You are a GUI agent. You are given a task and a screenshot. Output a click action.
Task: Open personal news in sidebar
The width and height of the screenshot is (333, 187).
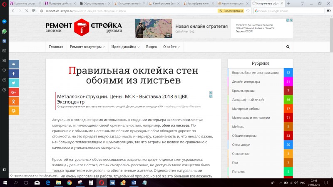tap(4, 80)
